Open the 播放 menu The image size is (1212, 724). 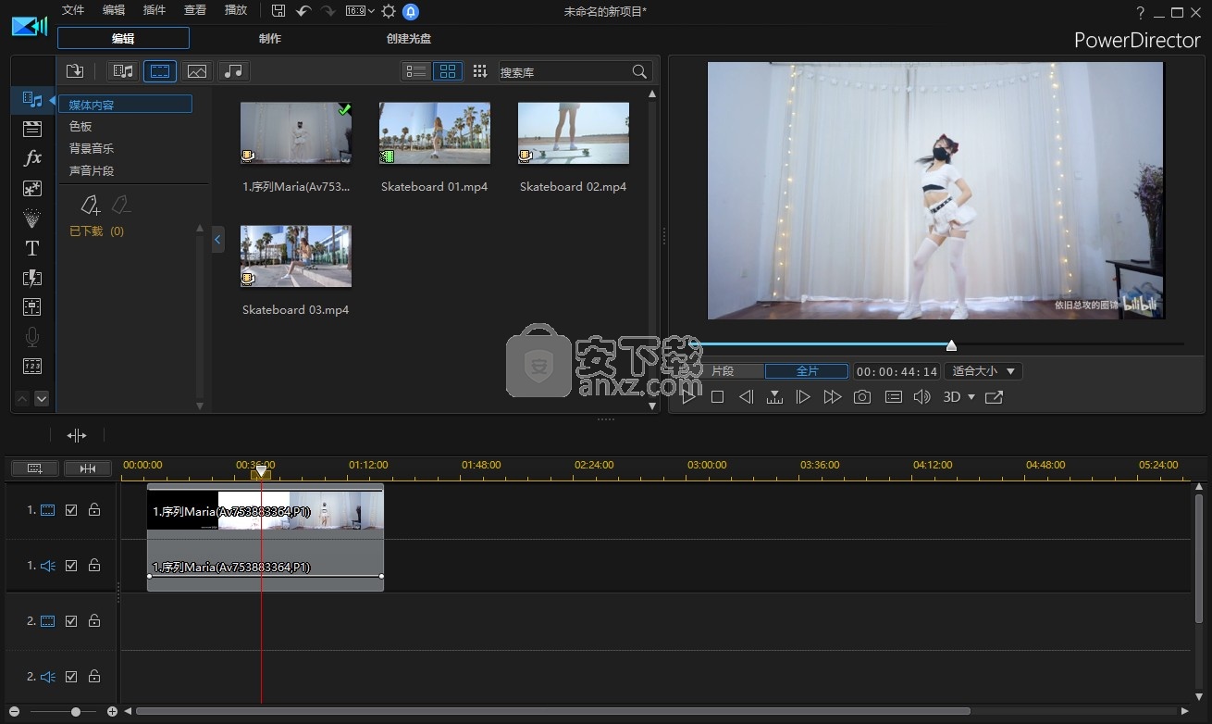236,10
